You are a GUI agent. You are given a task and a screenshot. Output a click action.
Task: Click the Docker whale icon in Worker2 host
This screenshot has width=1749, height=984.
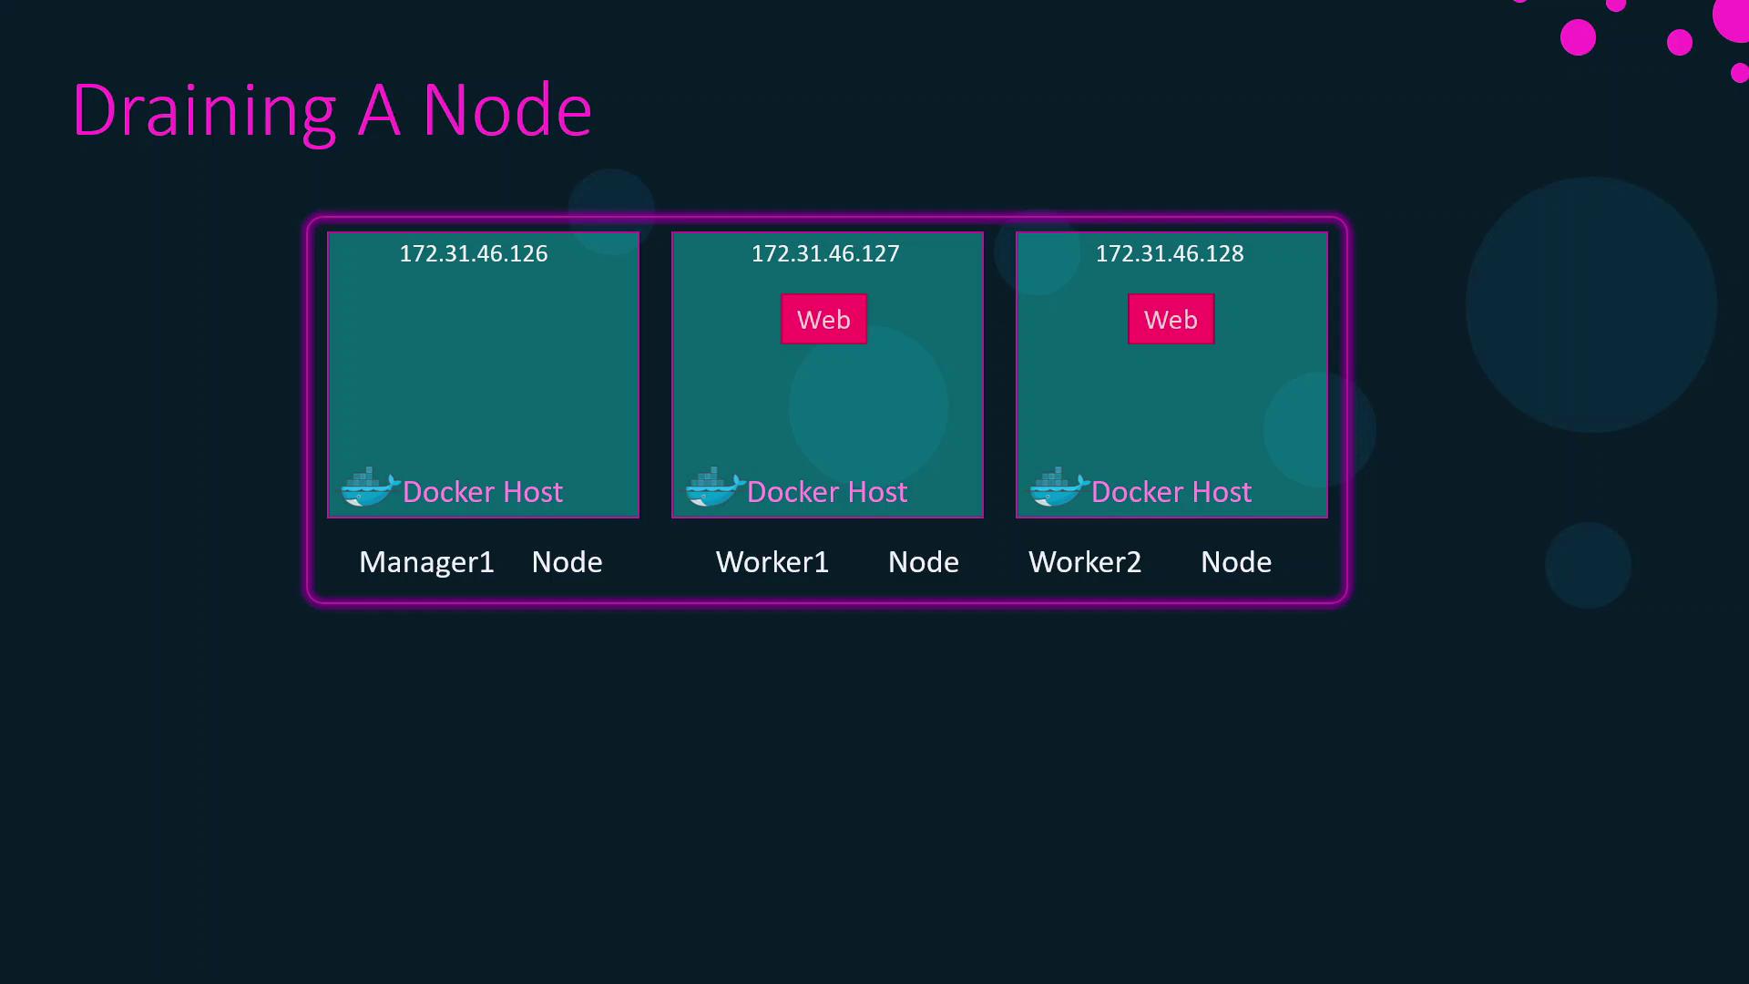[x=1058, y=488]
